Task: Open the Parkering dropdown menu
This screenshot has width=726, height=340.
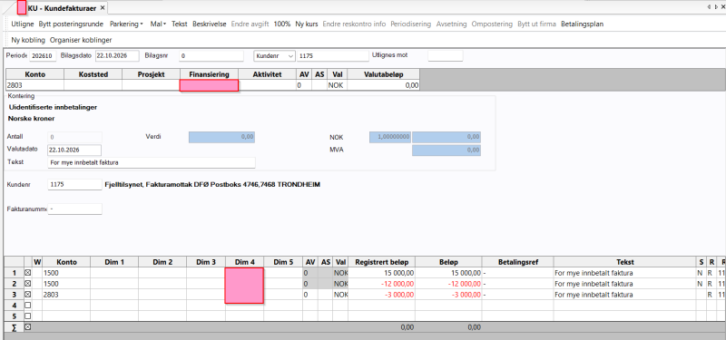Action: (x=126, y=24)
